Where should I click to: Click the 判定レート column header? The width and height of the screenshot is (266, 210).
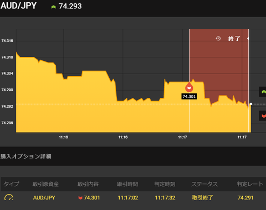[x=250, y=184]
